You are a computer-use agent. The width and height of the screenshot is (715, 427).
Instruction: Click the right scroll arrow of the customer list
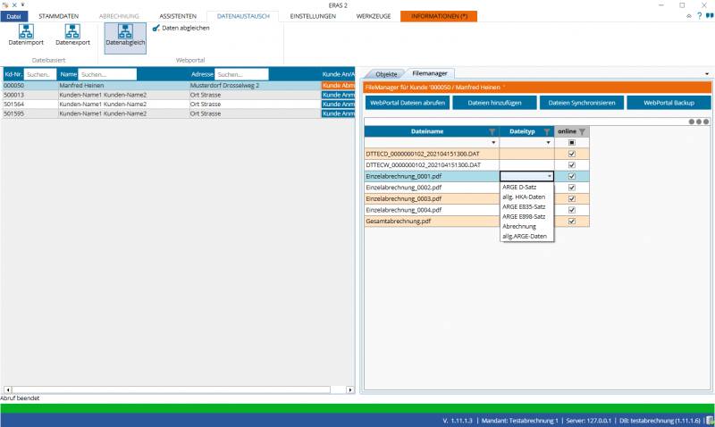pos(350,390)
